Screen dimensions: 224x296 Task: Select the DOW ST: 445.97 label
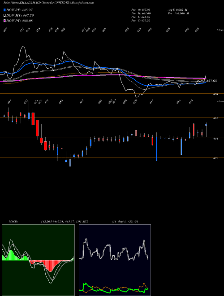click(20, 10)
